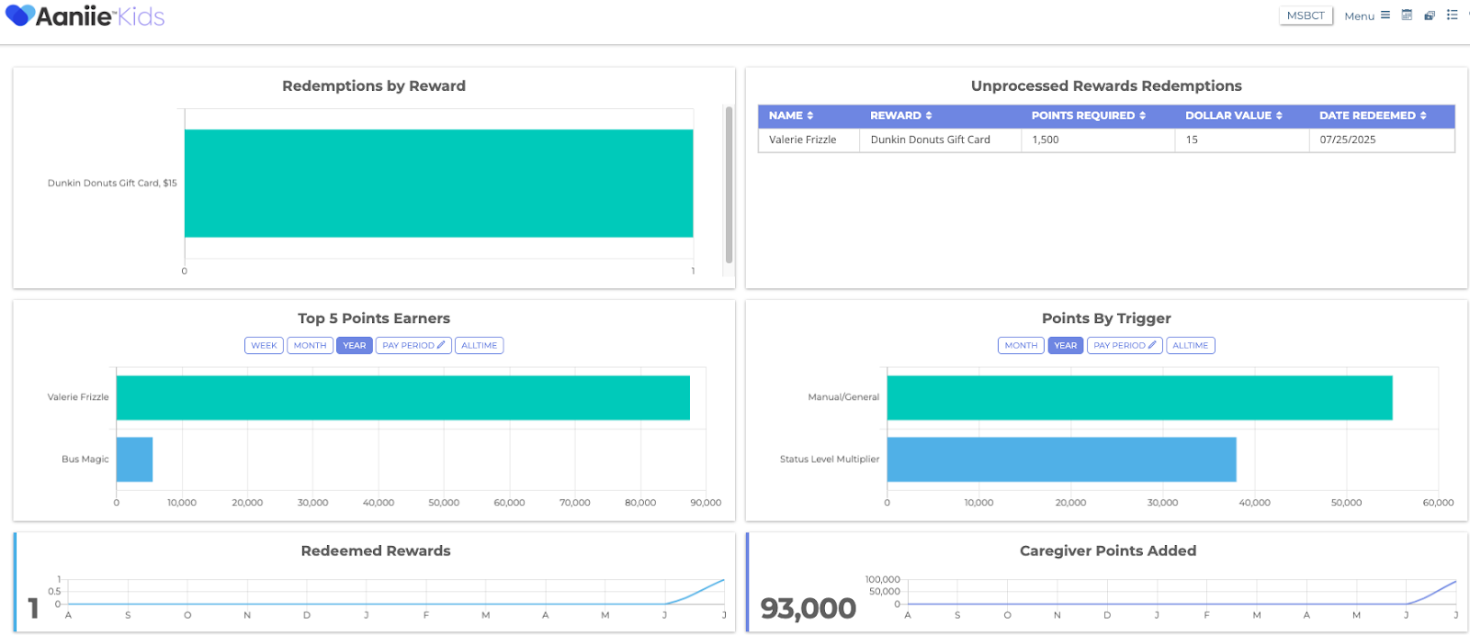
Task: Click PAY PERIOD in Points By Trigger
Action: (1125, 346)
